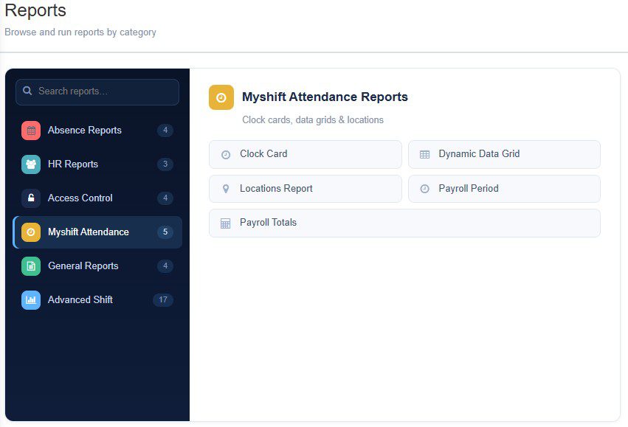The width and height of the screenshot is (628, 427).
Task: Run the Locations Report
Action: click(306, 189)
